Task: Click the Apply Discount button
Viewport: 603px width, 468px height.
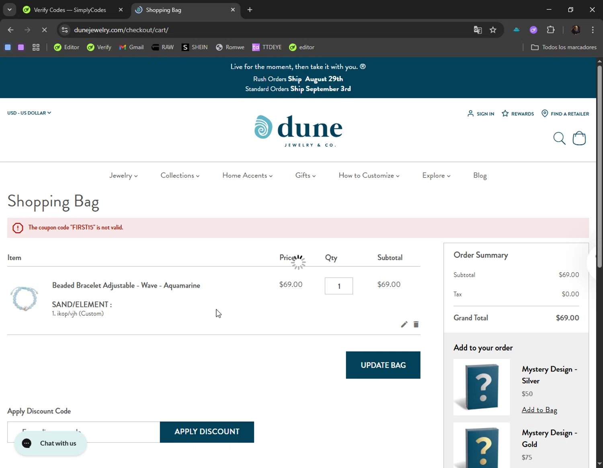Action: pos(207,432)
